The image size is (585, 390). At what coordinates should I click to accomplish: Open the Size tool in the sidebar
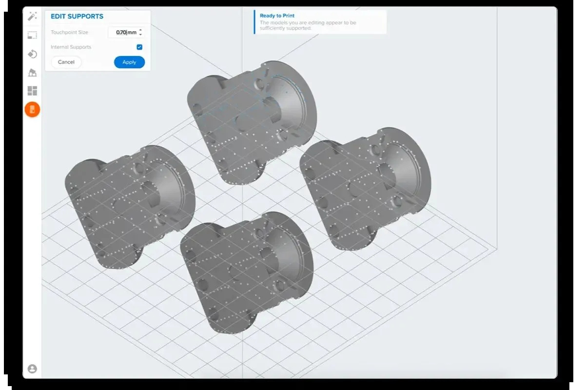click(x=32, y=35)
